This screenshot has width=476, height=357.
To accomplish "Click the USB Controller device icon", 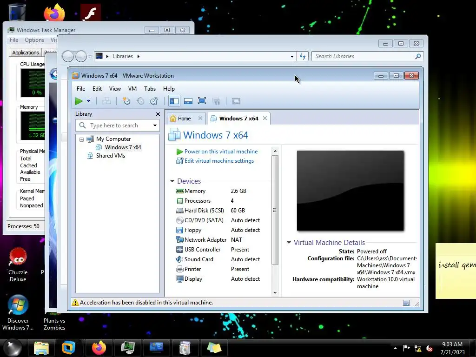I will [180, 250].
